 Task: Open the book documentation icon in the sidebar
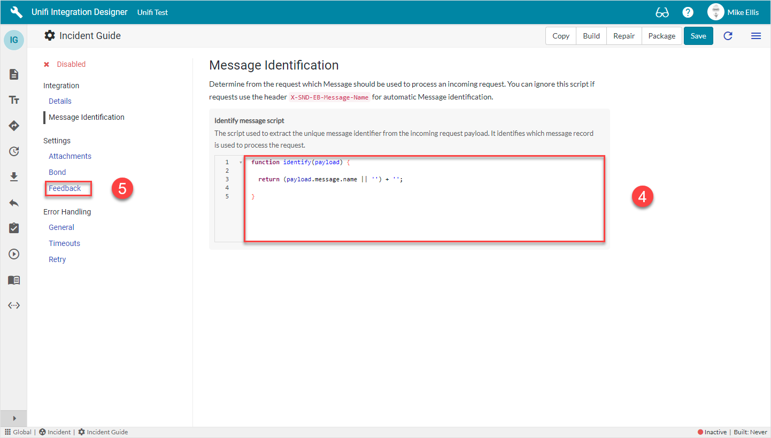click(x=13, y=280)
